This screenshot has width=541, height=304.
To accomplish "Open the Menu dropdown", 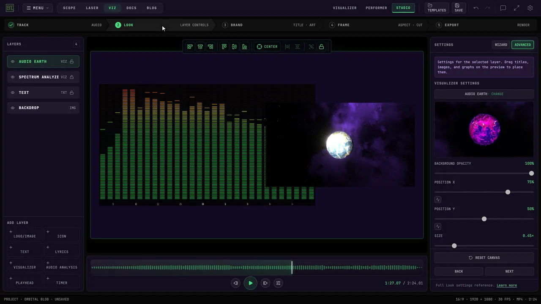I will 38,8.
